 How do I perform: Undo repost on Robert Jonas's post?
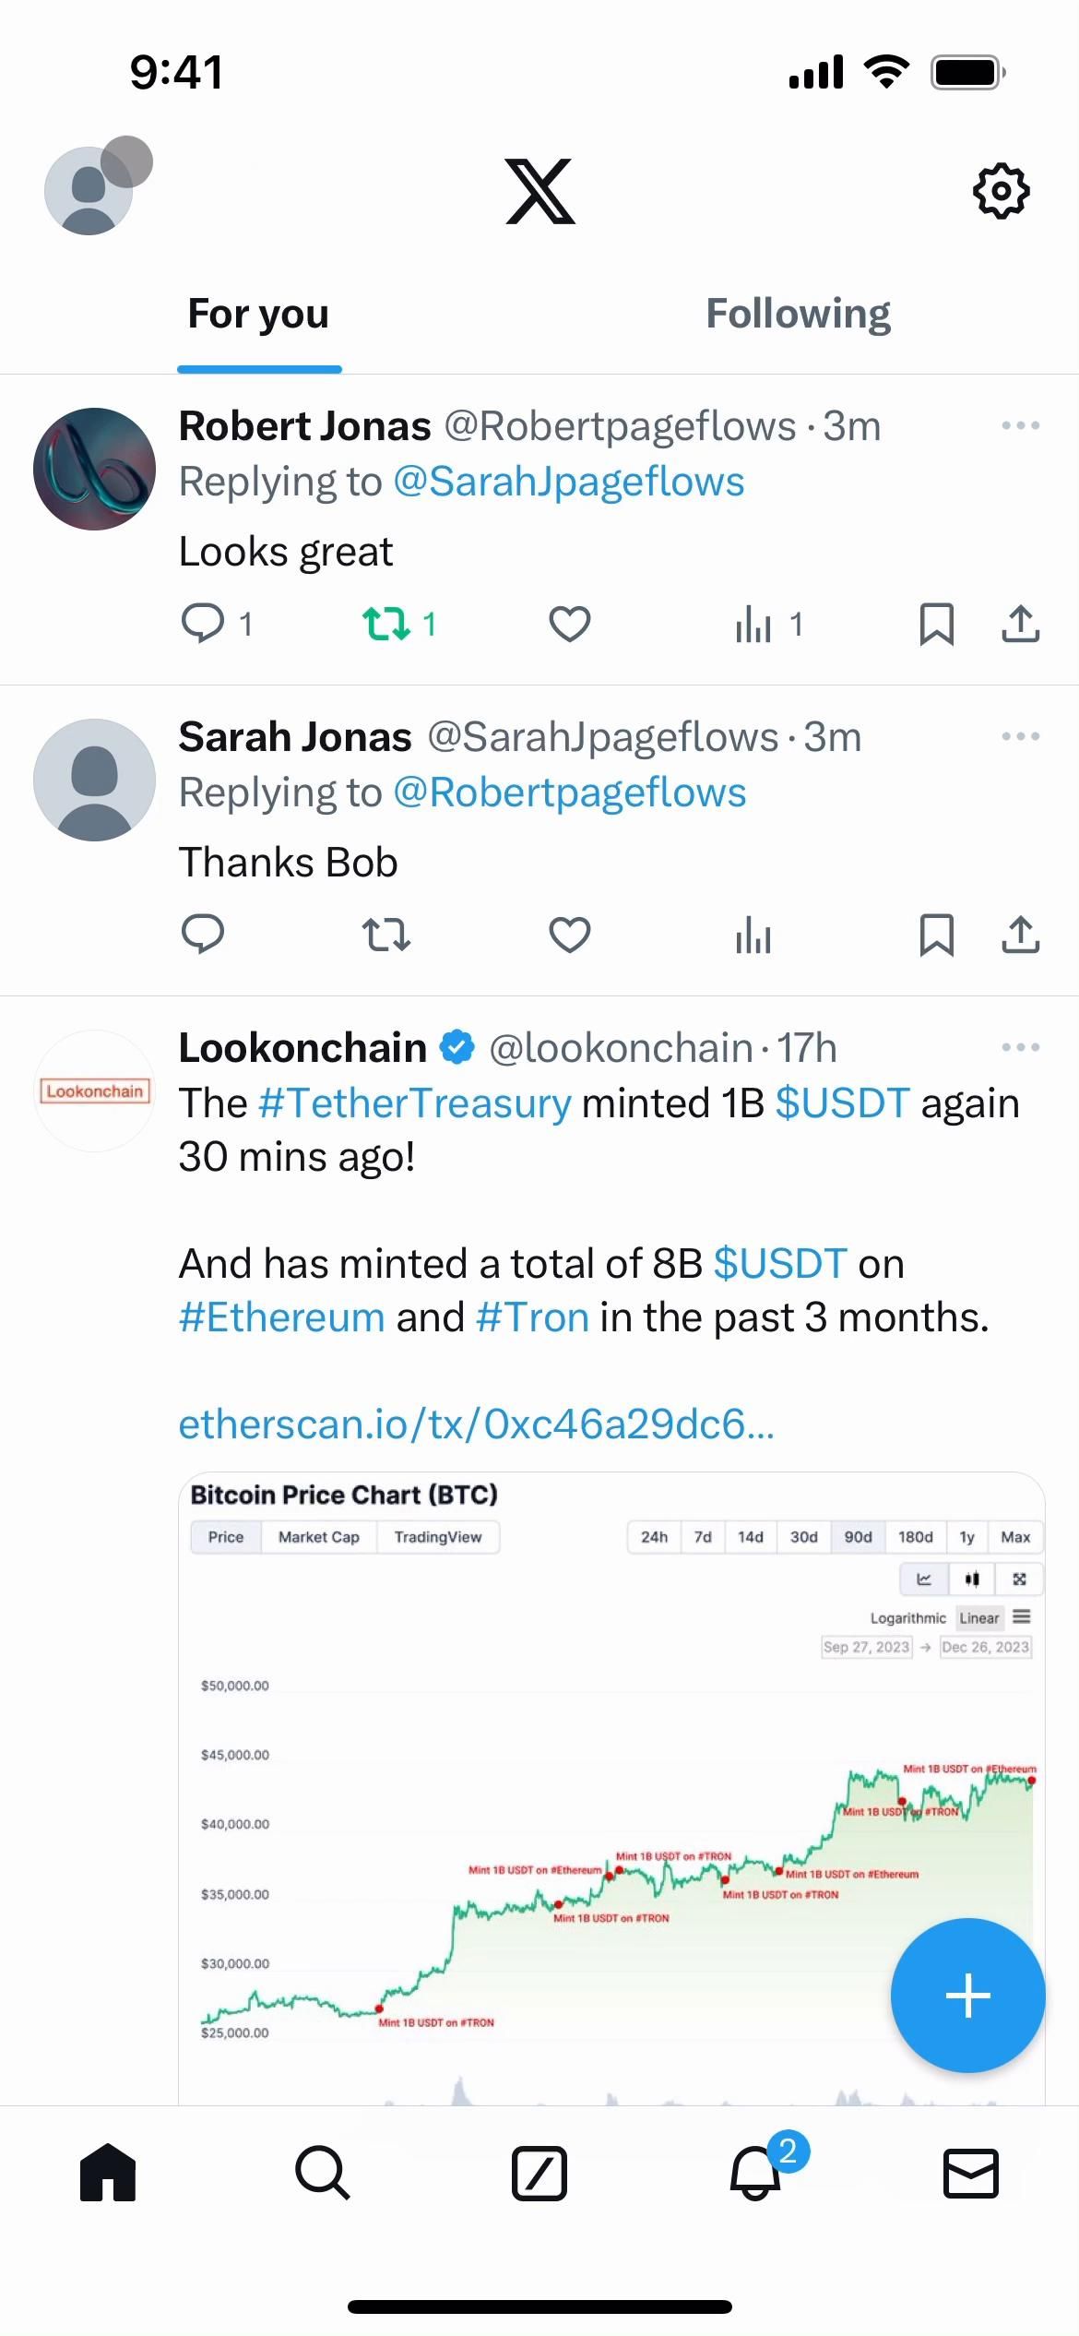tap(387, 625)
